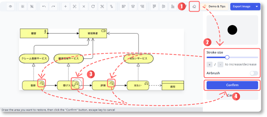The height and width of the screenshot is (117, 267).
Task: Click the Export Image button
Action: coord(242,6)
